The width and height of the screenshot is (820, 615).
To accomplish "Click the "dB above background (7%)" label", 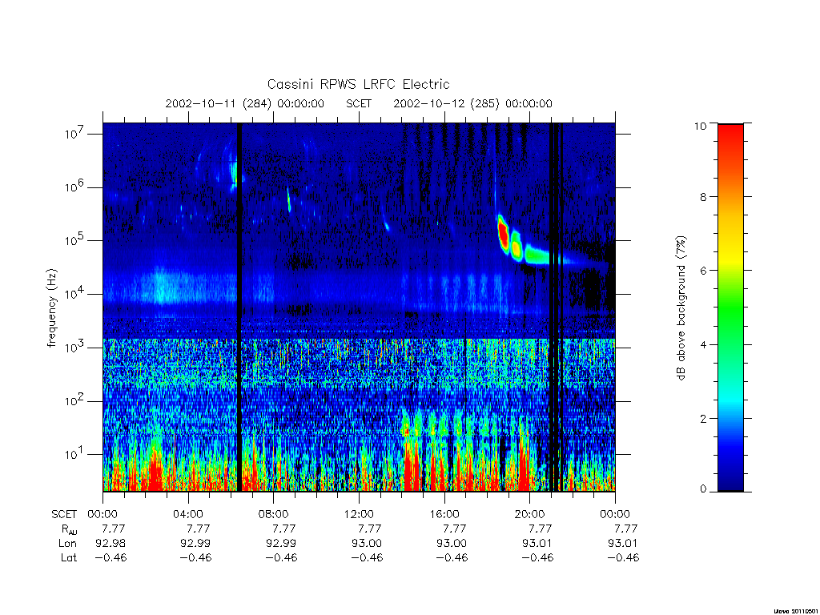I will point(681,307).
